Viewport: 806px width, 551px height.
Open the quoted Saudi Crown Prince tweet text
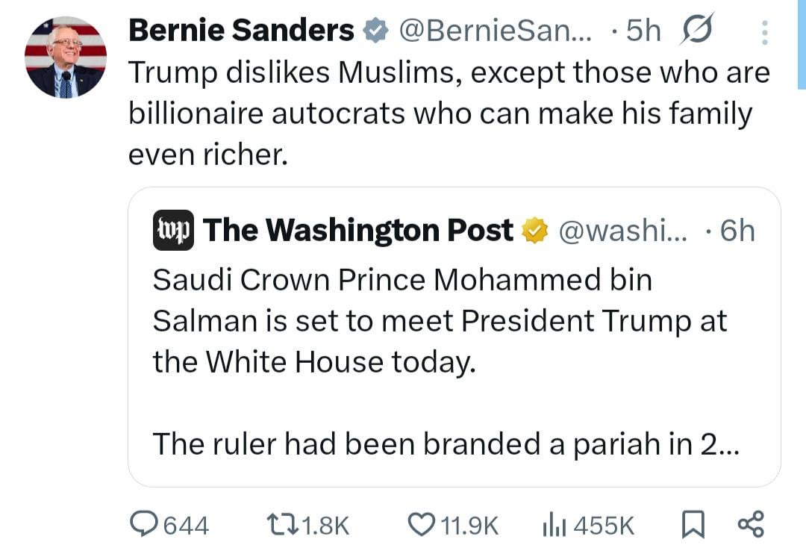439,321
